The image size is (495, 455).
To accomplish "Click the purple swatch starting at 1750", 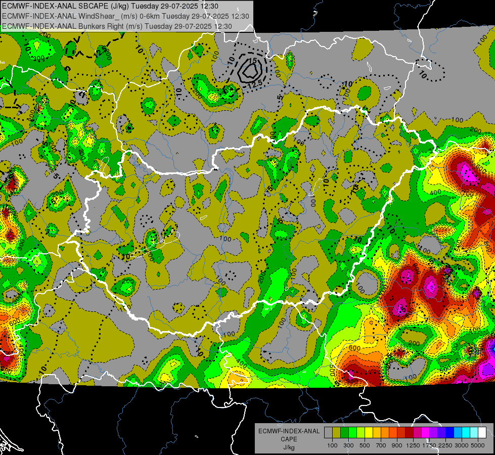I will coord(434,433).
